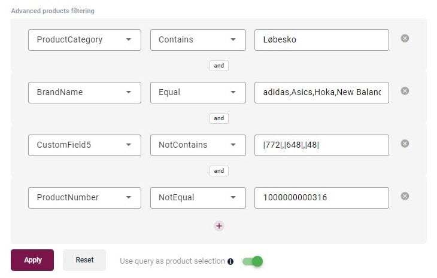The image size is (437, 278).
Task: Click the Apply button
Action: (x=32, y=260)
